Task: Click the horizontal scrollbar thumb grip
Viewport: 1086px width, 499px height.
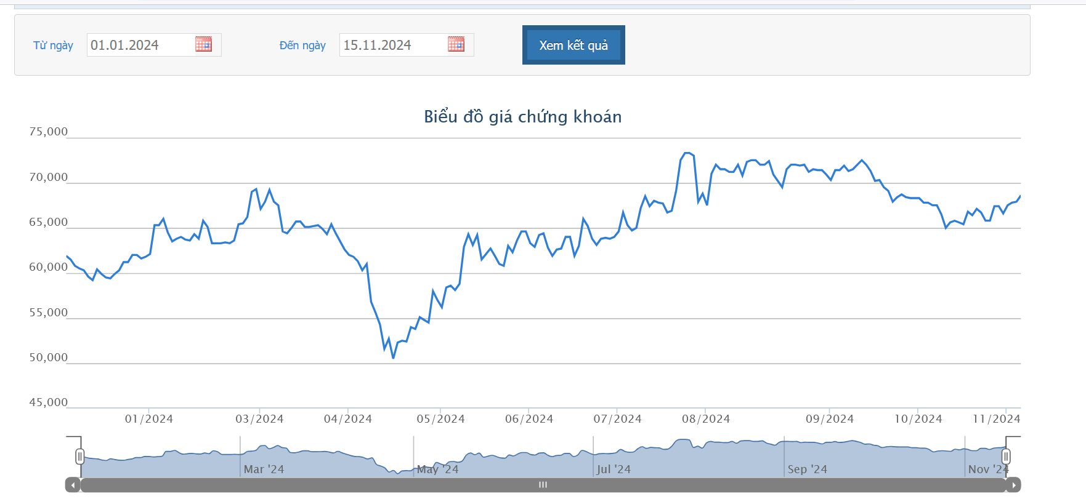Action: (x=543, y=485)
